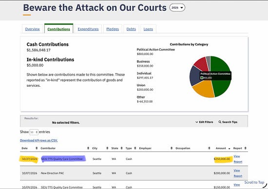268x189 pixels.
Task: Click the $250,000.00 amount cell
Action: click(222, 159)
